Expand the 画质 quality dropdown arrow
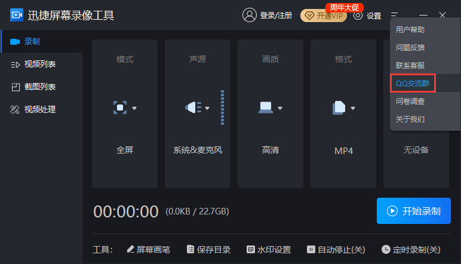This screenshot has width=461, height=264. [x=280, y=108]
